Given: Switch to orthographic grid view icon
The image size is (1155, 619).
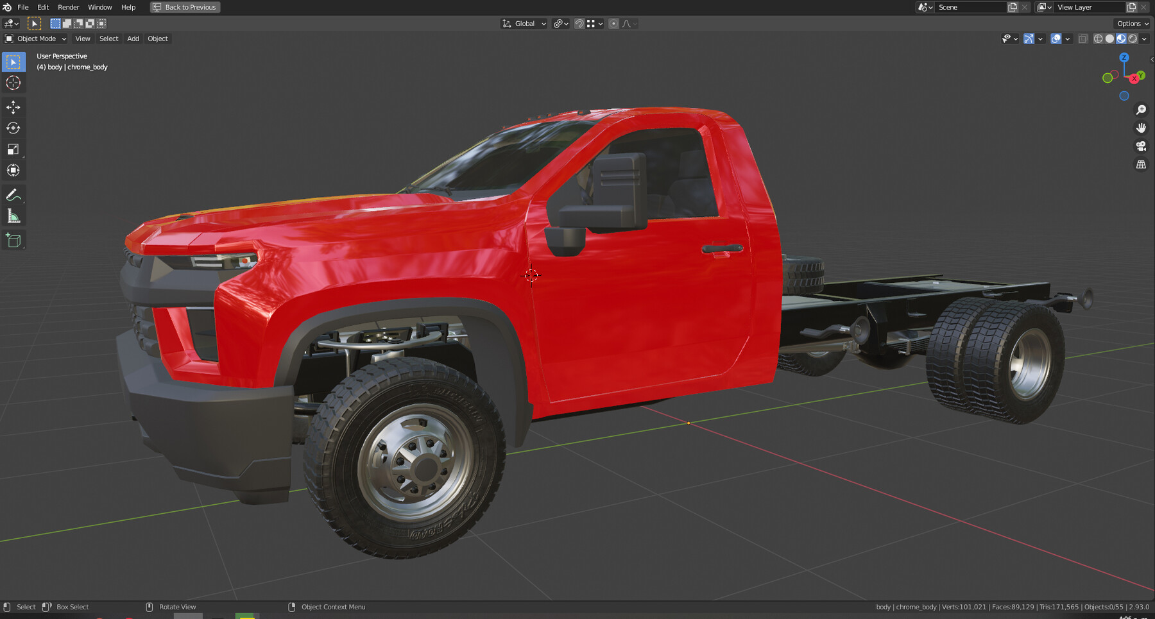Looking at the screenshot, I should click(x=1141, y=165).
